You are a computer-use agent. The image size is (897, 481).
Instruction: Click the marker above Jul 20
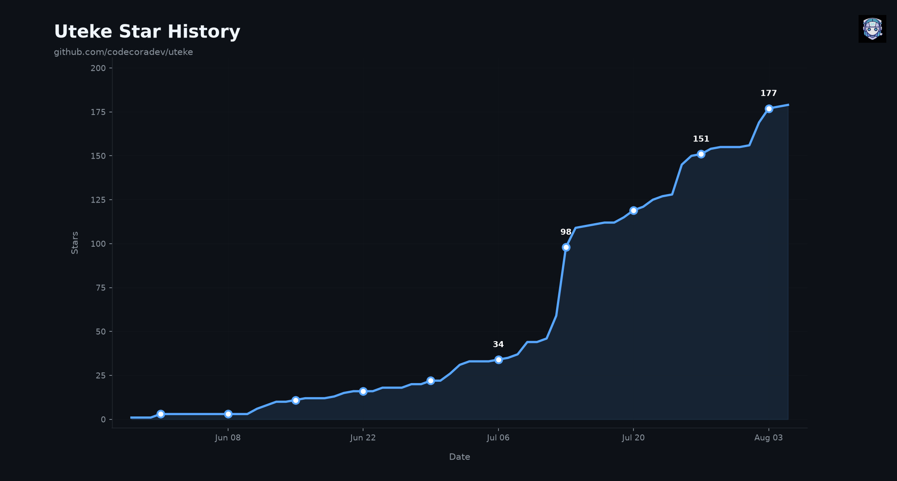633,210
